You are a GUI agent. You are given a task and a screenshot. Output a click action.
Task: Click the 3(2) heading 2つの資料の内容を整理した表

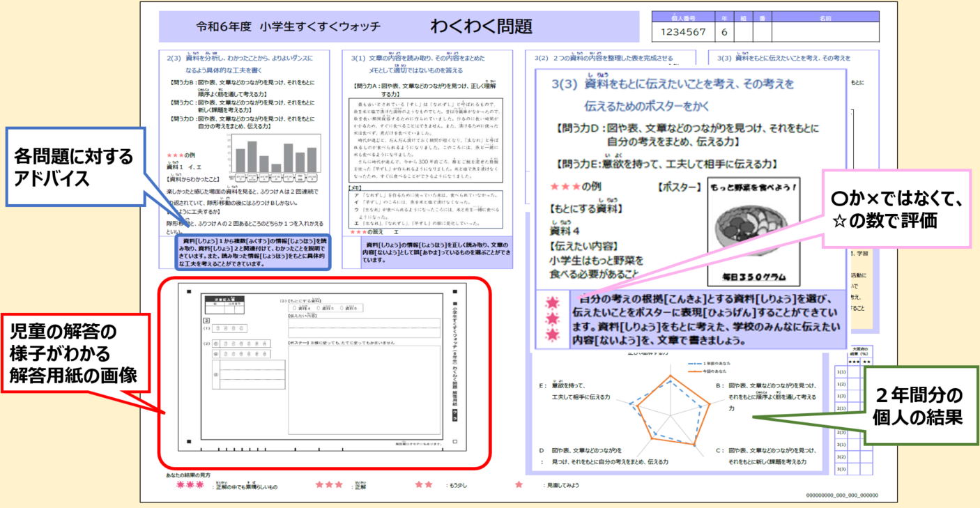604,58
